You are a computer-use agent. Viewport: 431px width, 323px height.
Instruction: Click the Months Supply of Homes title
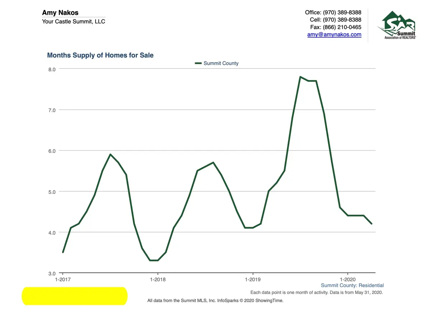(x=100, y=55)
